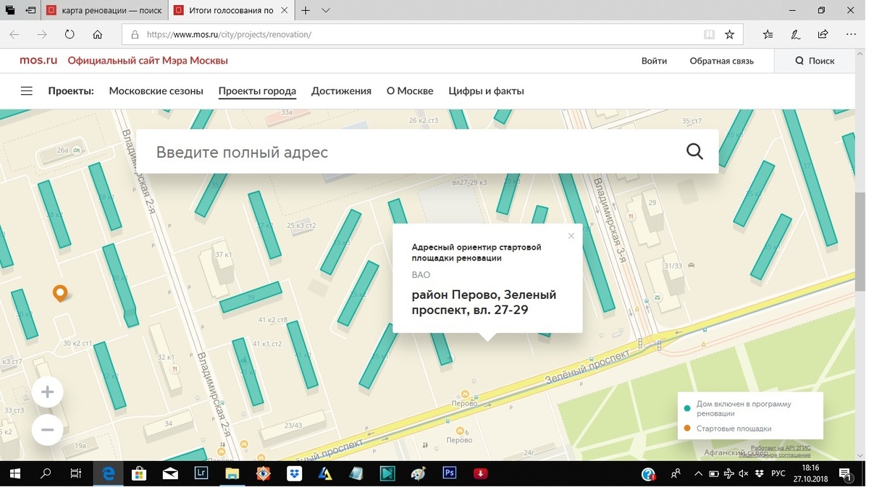The width and height of the screenshot is (869, 490).
Task: Click the volume muted tray icon
Action: click(x=744, y=474)
